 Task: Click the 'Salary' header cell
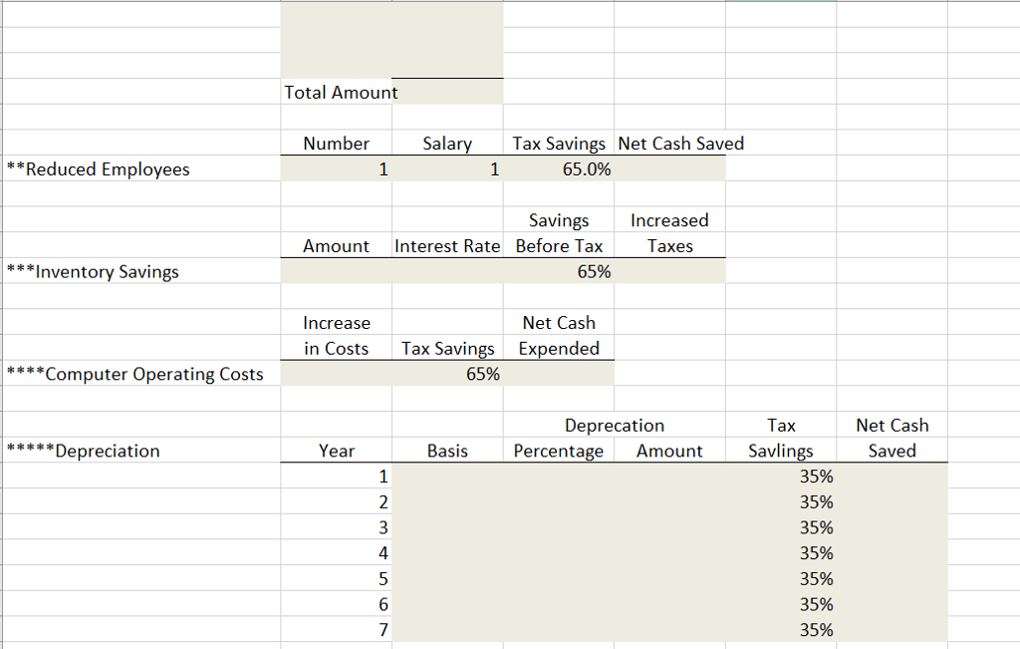tap(447, 144)
